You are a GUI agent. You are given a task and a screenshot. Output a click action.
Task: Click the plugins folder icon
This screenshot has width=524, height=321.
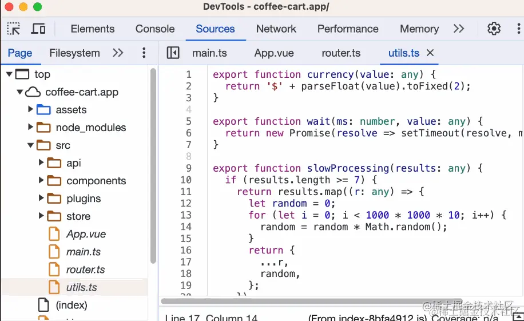coord(54,199)
